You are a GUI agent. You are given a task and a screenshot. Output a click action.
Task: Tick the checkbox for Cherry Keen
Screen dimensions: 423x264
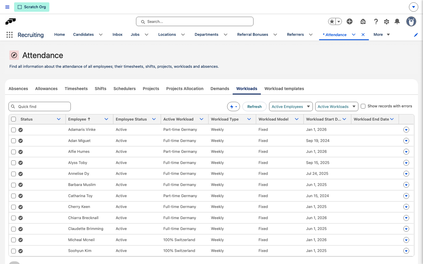(14, 207)
